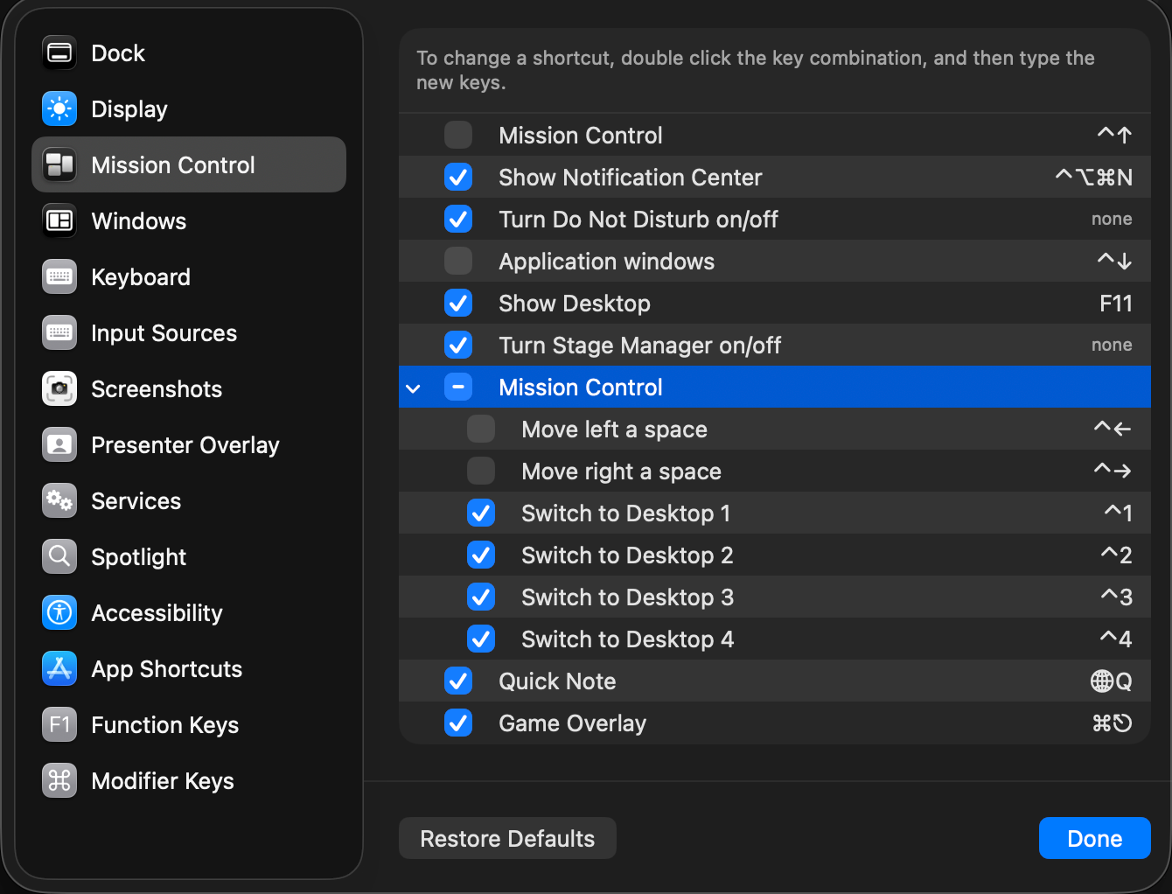Select the Game Overlay key combination
The height and width of the screenshot is (894, 1172).
point(1113,723)
